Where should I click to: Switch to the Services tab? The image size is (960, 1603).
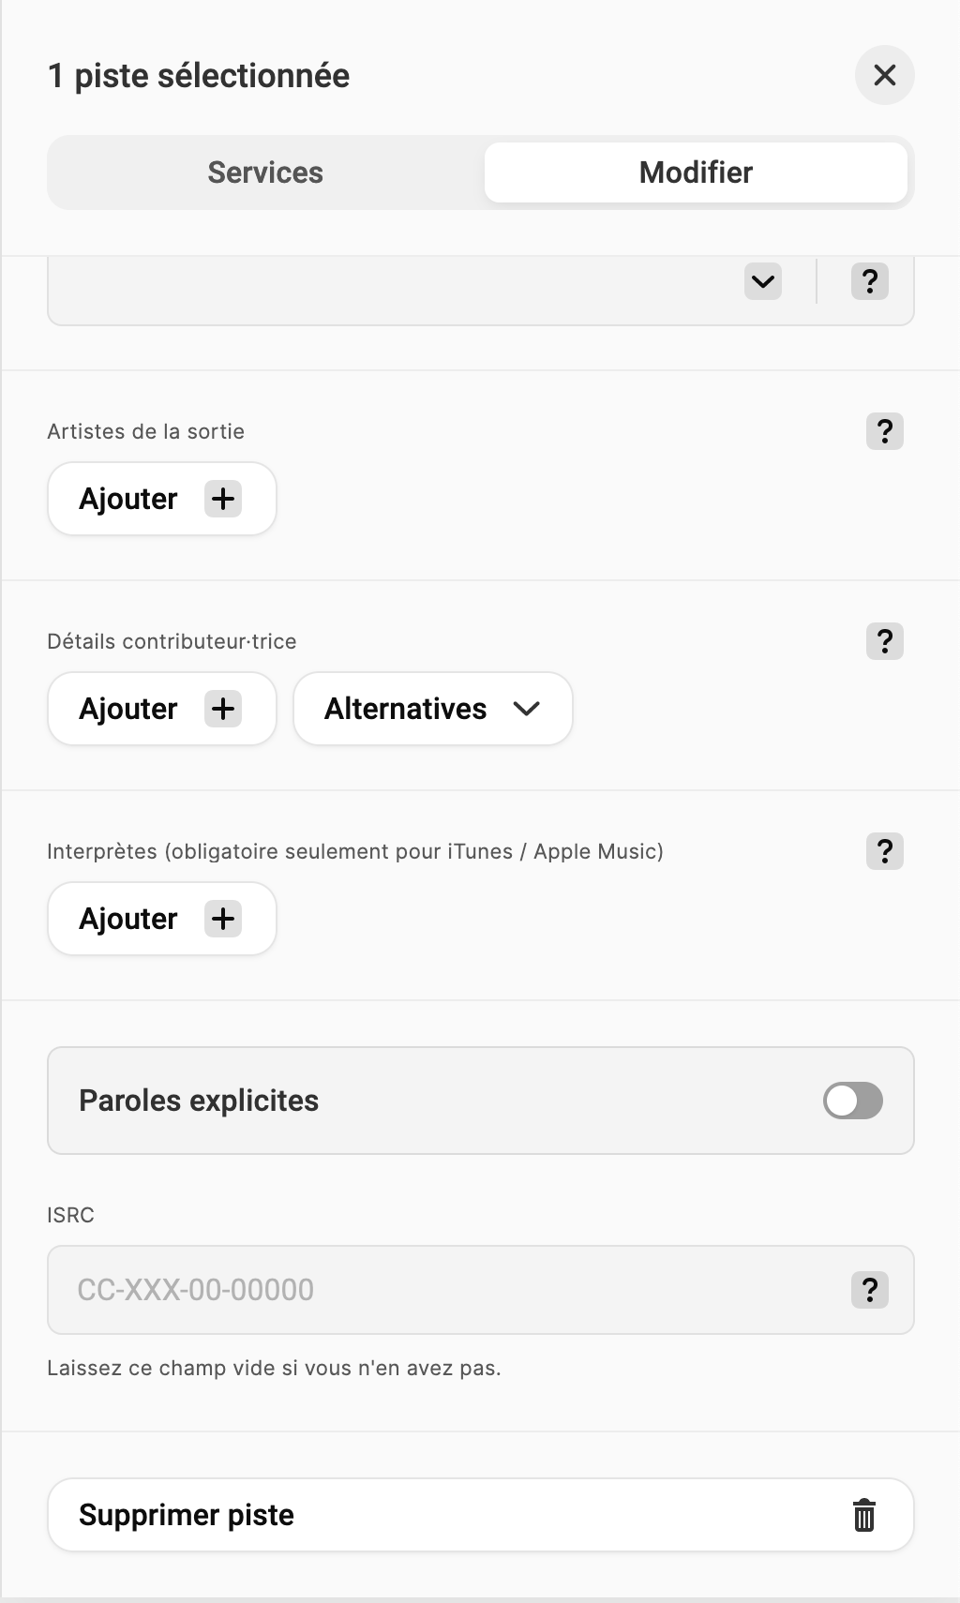[x=265, y=172]
